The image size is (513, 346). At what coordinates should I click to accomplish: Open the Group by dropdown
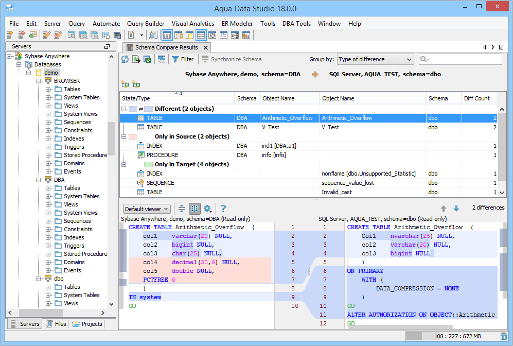375,59
